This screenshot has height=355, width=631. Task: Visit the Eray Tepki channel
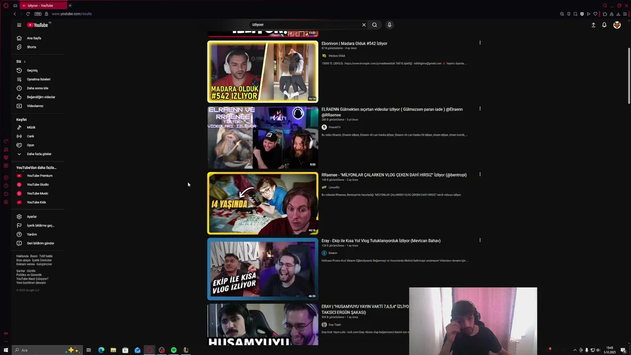pyautogui.click(x=335, y=324)
